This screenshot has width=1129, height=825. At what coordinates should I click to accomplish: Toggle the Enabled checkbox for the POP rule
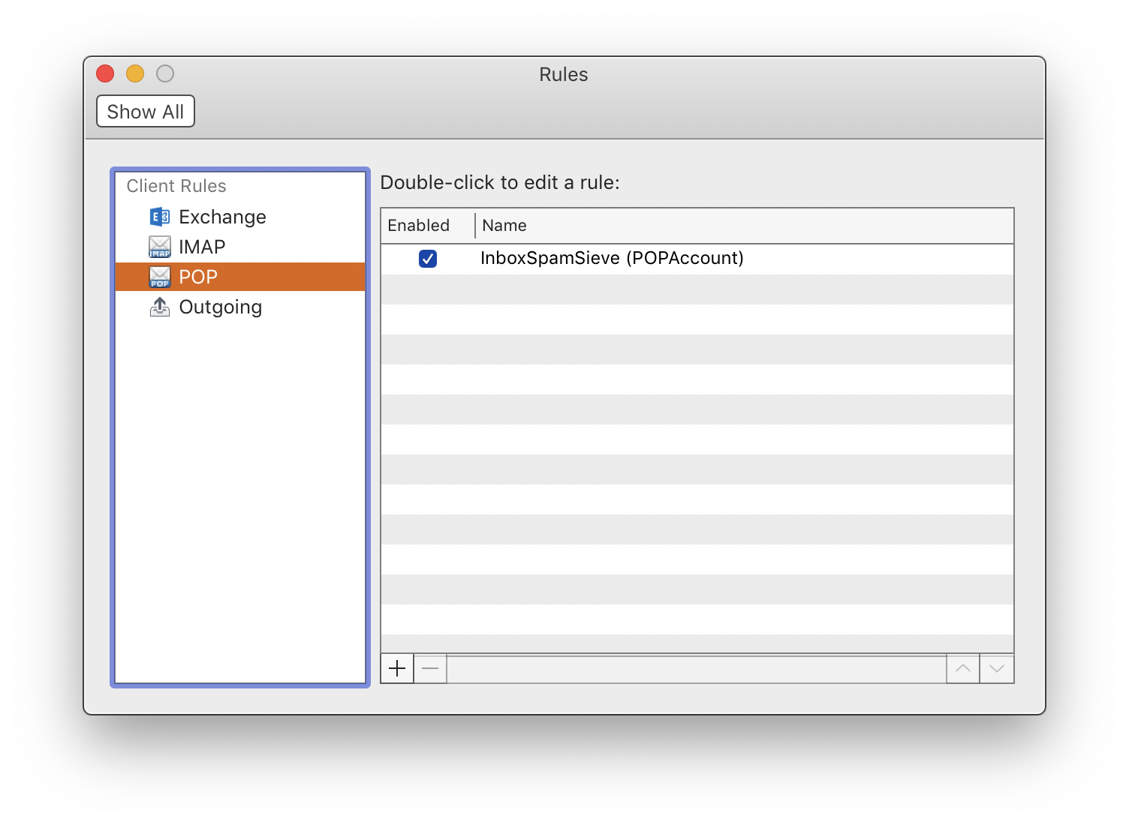pos(428,258)
